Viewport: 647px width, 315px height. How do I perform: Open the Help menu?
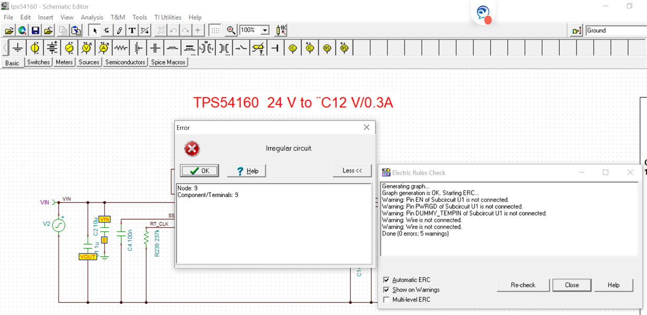click(195, 17)
